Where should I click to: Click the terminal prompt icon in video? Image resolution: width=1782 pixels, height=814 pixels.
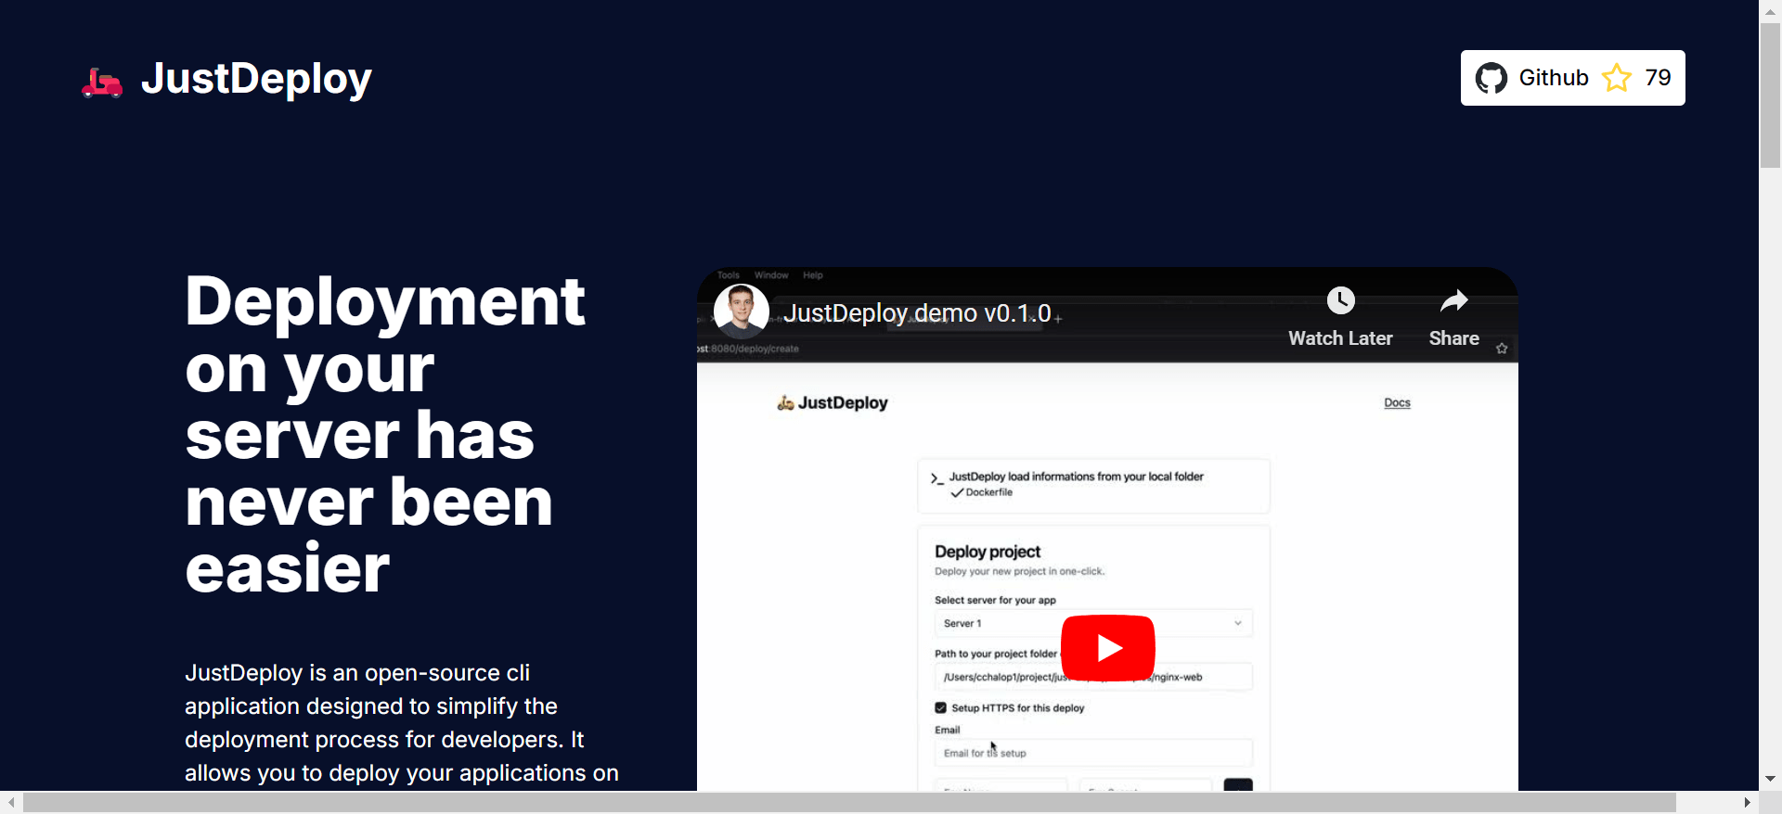tap(937, 478)
